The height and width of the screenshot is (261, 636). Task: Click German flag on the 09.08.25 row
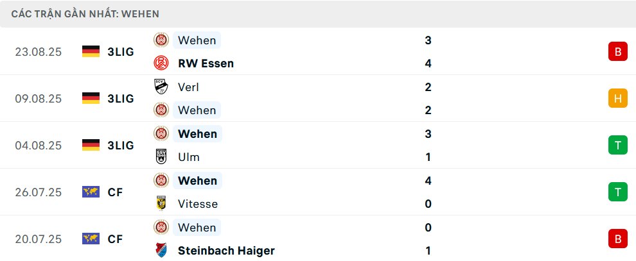click(91, 98)
